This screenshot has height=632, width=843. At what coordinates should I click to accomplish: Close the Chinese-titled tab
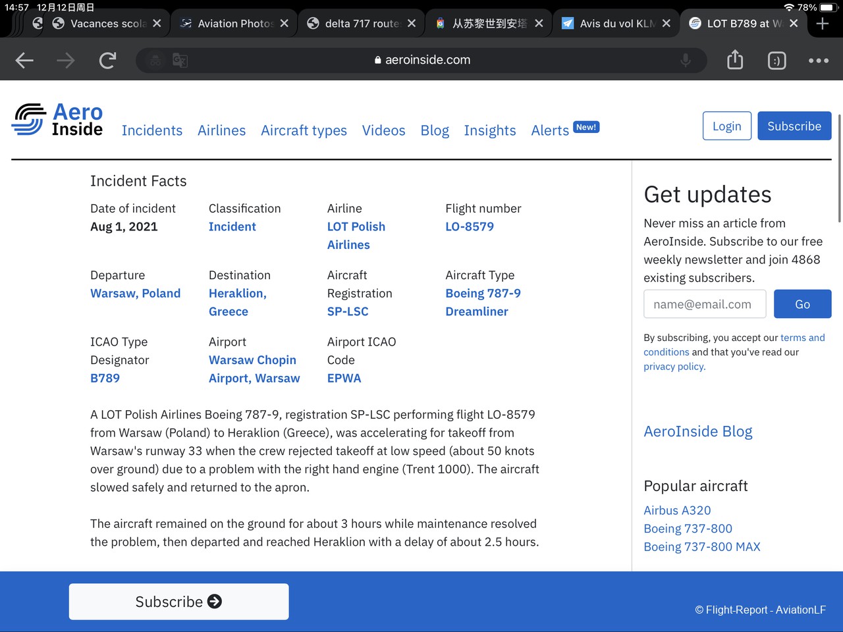pos(539,23)
